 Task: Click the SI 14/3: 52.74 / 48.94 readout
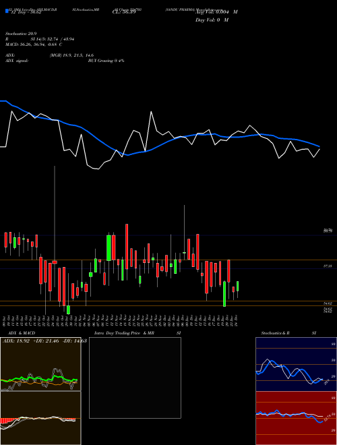(x=52, y=39)
